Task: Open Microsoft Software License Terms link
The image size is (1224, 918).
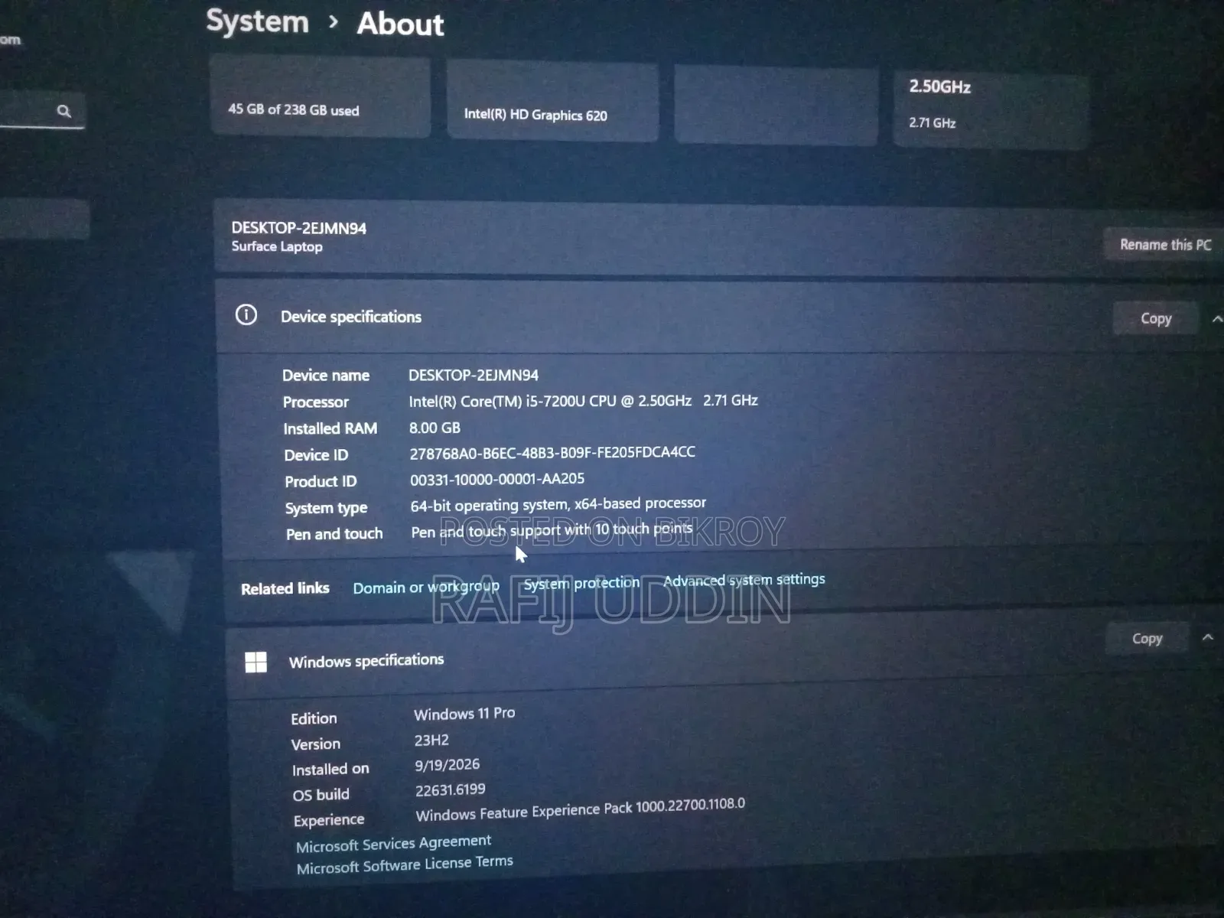Action: (x=405, y=864)
